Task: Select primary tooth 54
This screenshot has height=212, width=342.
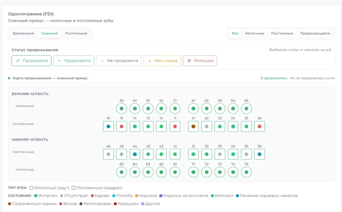Action: [135, 109]
